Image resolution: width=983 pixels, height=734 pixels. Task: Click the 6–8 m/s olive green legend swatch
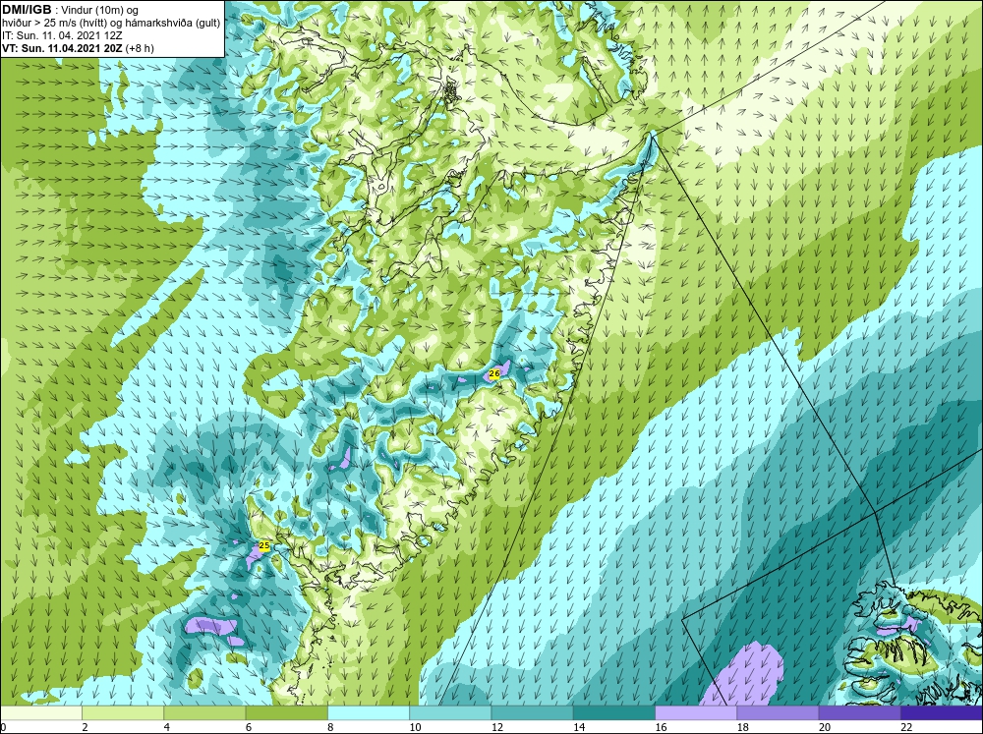pyautogui.click(x=286, y=712)
